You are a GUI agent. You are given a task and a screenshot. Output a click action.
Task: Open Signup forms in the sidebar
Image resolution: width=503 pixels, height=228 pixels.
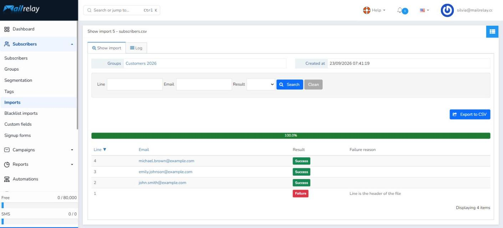tap(17, 135)
